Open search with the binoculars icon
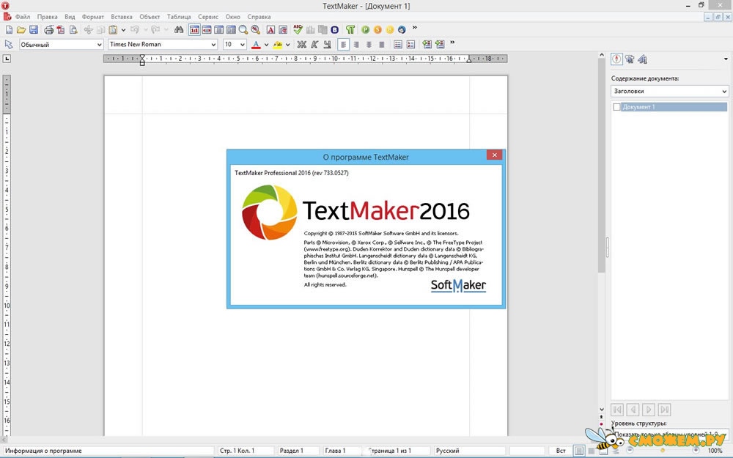The image size is (733, 458). click(x=179, y=30)
